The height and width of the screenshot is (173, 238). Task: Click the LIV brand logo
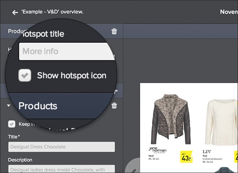pos(208,152)
